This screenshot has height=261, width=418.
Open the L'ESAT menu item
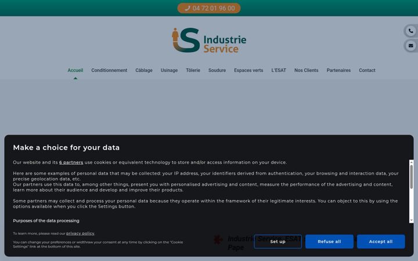[279, 70]
